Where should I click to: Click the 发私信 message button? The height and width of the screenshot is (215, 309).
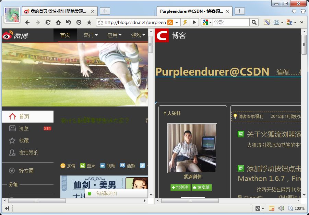(202, 188)
